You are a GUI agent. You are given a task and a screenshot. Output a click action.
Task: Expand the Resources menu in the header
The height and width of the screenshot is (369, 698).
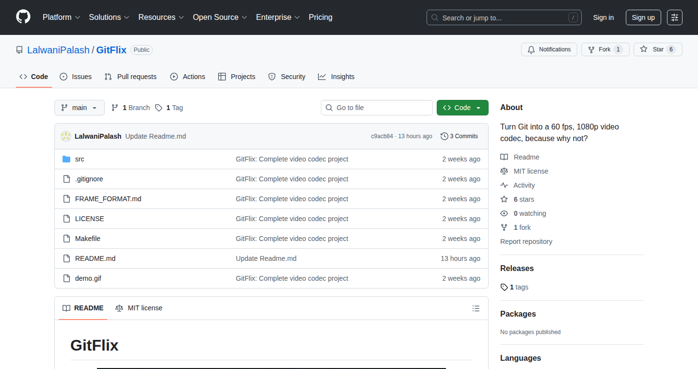[161, 17]
